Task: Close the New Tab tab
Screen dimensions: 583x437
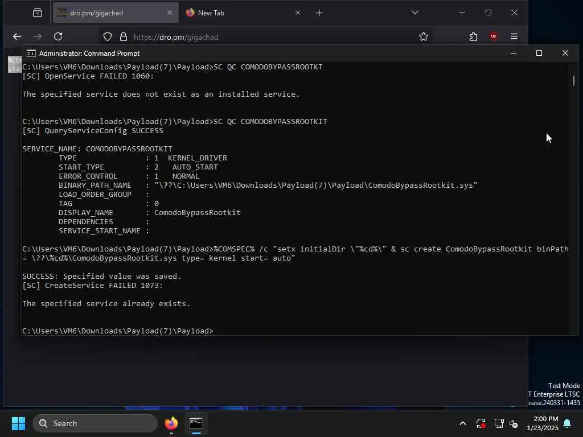Action: (x=297, y=13)
